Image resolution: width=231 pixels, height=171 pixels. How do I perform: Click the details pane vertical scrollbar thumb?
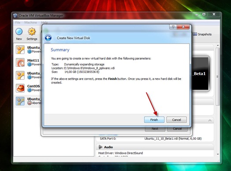tap(218, 76)
